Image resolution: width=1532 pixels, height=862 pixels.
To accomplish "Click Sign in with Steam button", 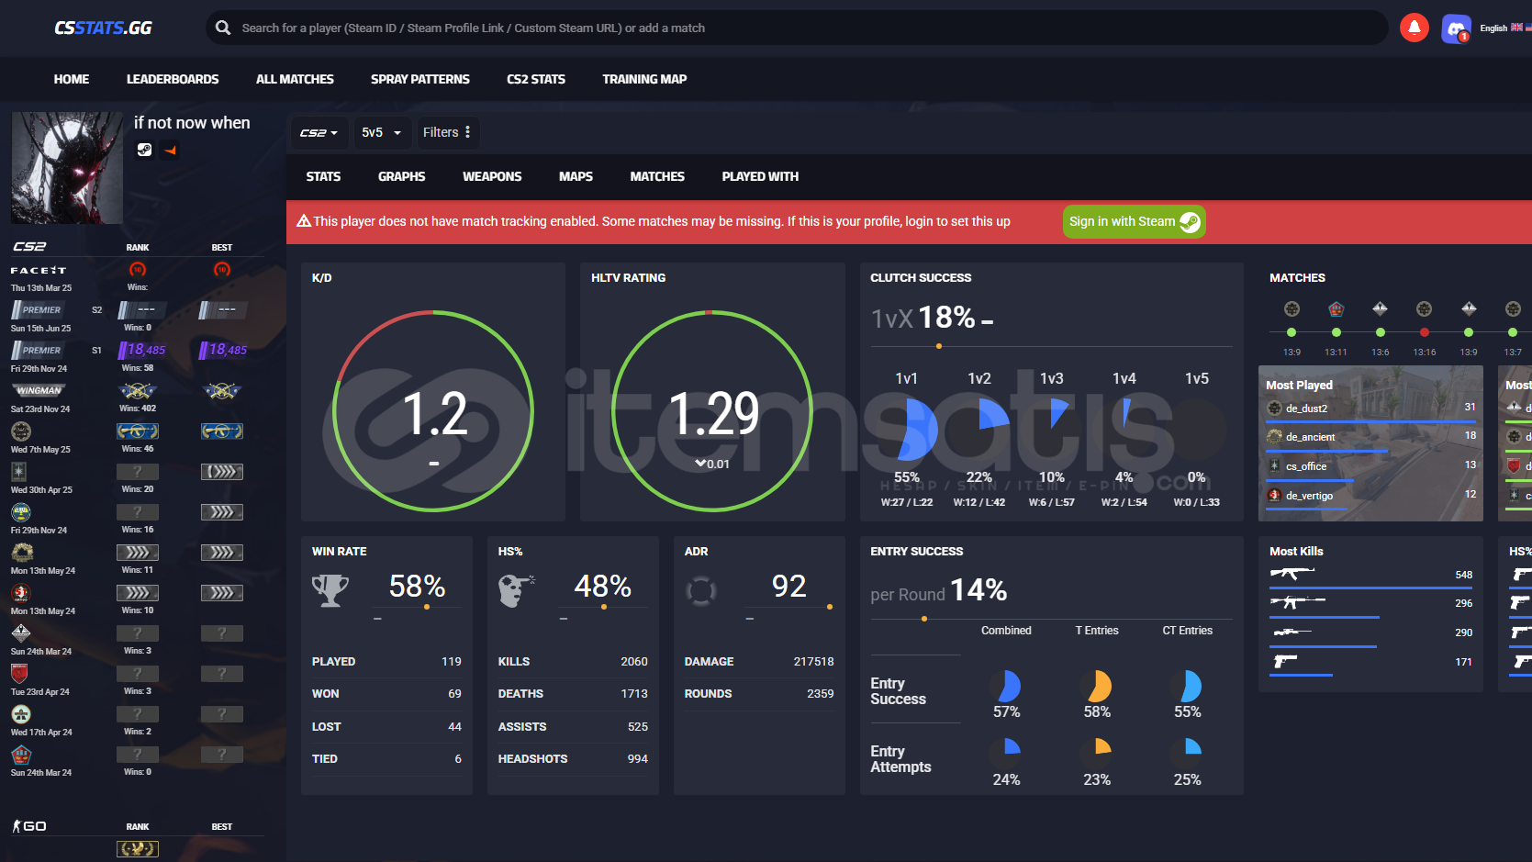I will [x=1134, y=221].
